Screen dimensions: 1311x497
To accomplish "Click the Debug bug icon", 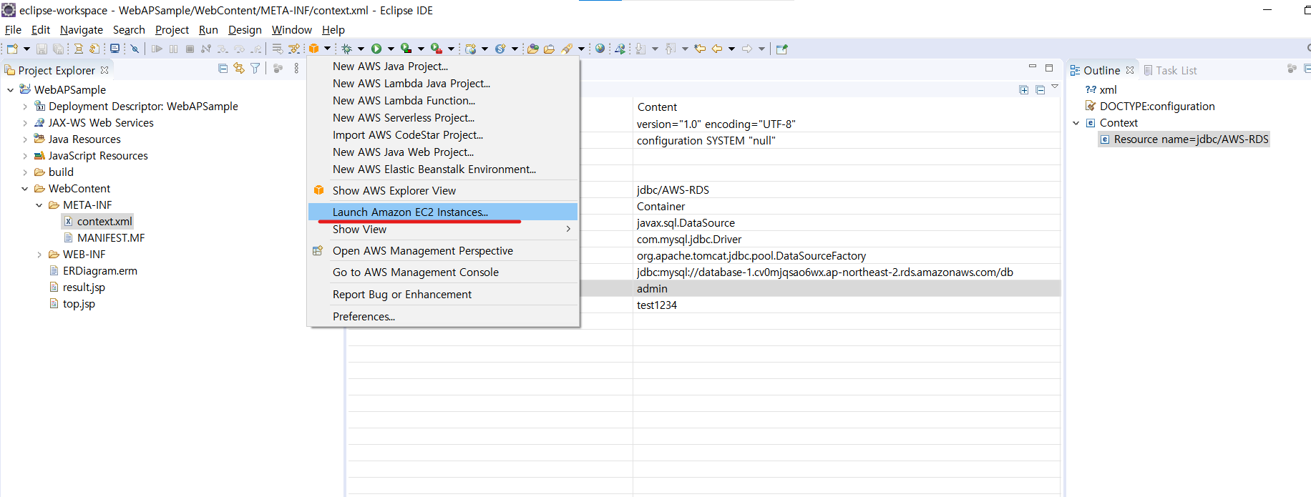I will point(346,49).
